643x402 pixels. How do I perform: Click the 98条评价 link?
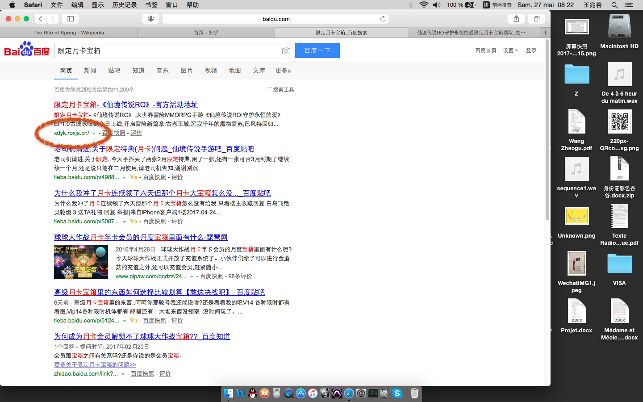[x=240, y=276]
